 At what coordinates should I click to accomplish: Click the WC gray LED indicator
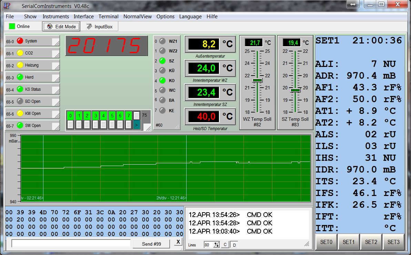162,90
